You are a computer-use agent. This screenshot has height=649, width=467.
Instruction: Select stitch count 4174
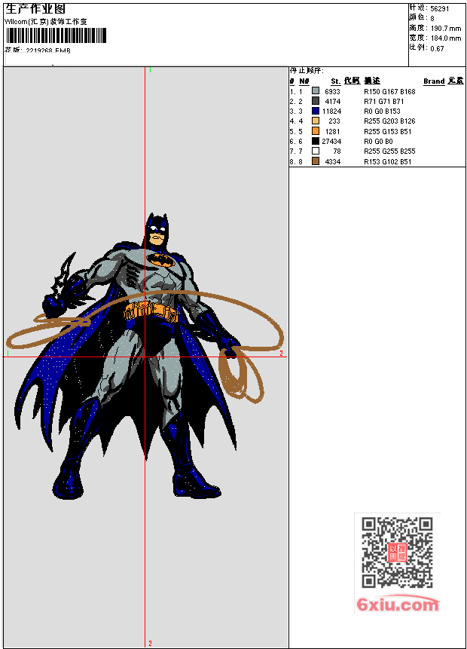coord(333,102)
